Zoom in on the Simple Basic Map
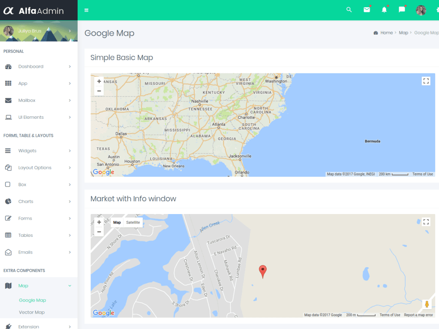 point(99,81)
